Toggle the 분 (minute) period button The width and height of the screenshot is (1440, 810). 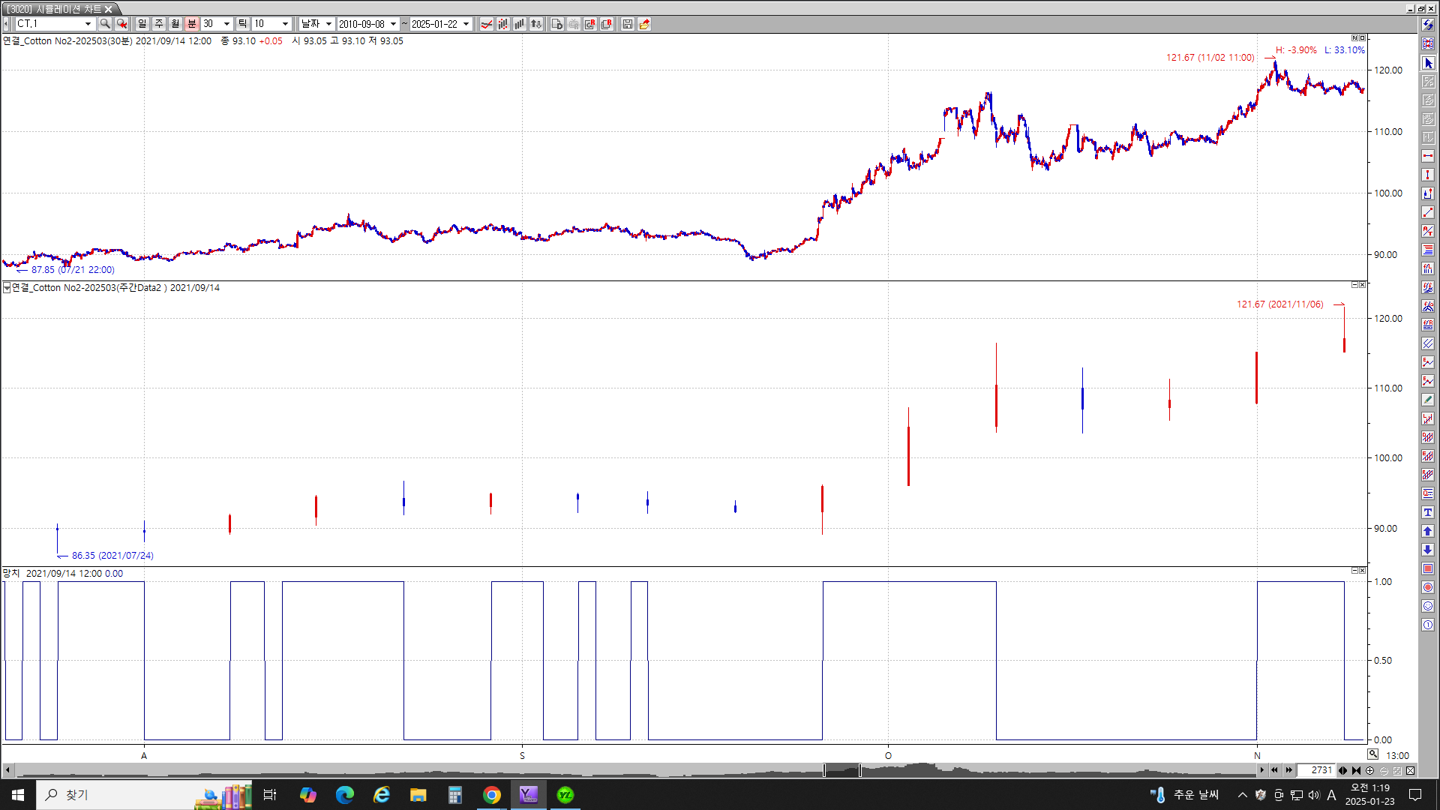(x=192, y=24)
